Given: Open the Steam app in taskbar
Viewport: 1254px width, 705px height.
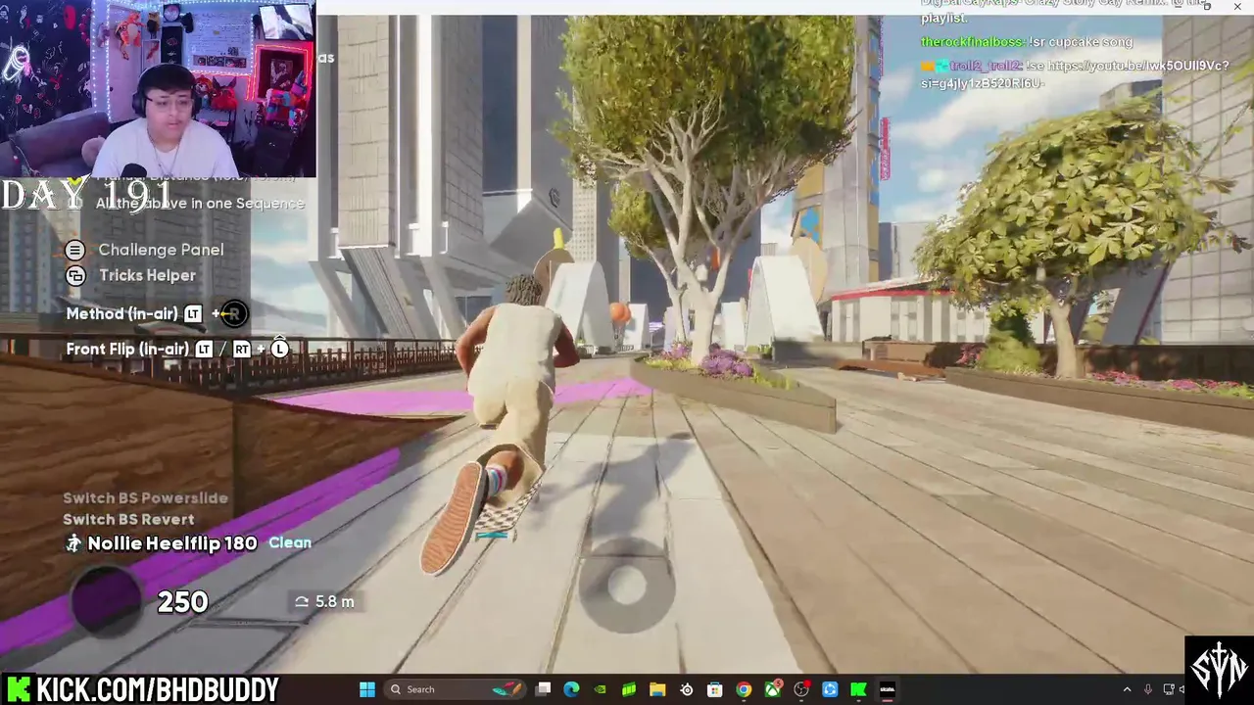Looking at the screenshot, I should pos(687,689).
